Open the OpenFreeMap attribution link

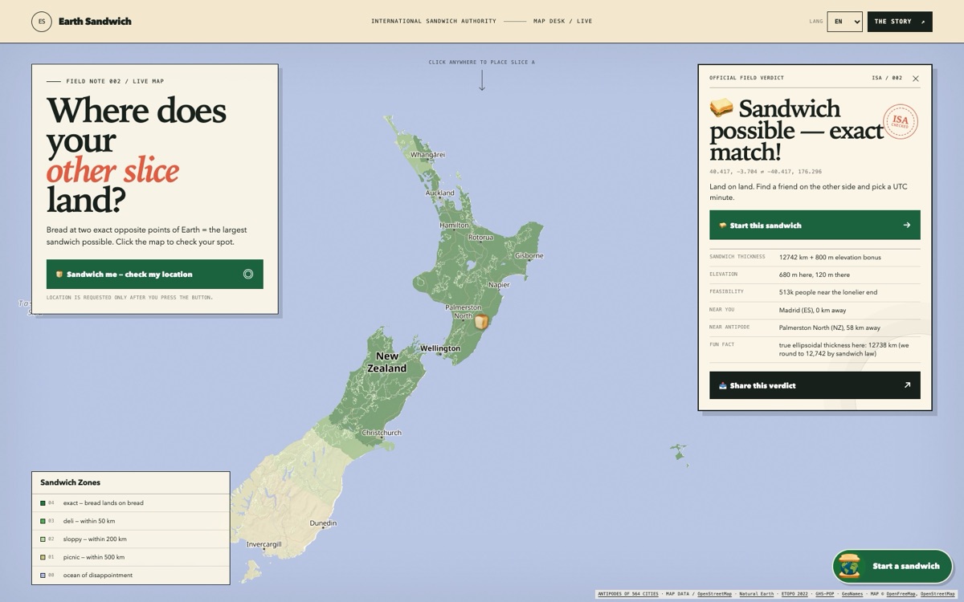[901, 594]
